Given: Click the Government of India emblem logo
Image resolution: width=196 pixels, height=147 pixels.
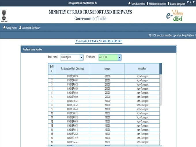Looking at the screenshot, I should click(4, 16).
